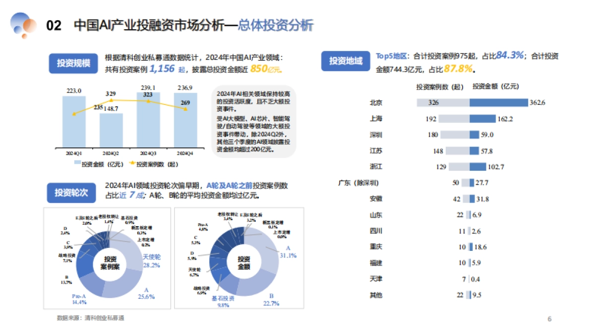Select the 02 section number in header
This screenshot has height=334, width=595.
(x=53, y=26)
